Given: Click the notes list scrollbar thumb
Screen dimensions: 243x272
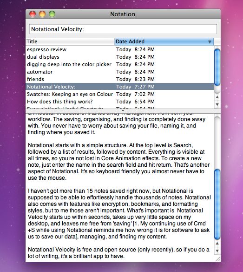Looking at the screenshot, I should coord(217,67).
